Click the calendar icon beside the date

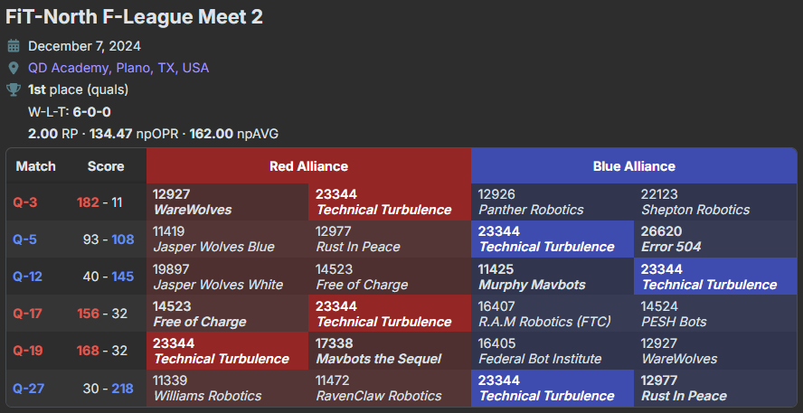[x=14, y=46]
